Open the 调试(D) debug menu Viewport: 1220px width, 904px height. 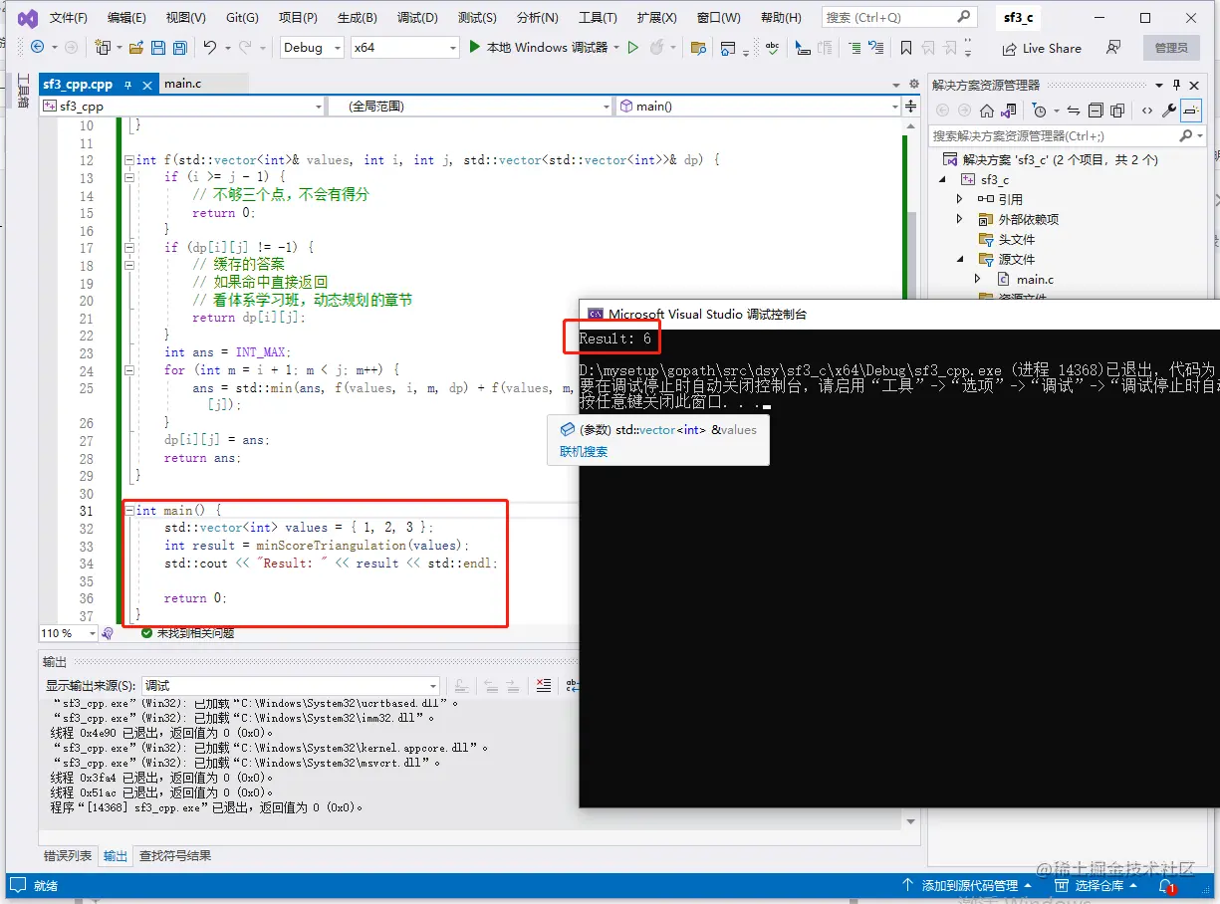click(417, 18)
